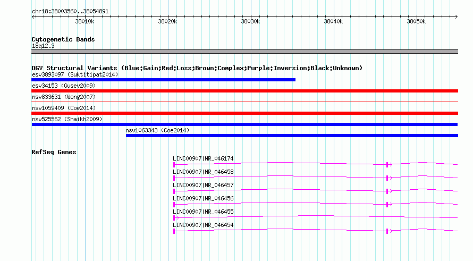Viewport: 473px width, 261px height.
Task: Click the LINC00907|NR_046174 transcript label
Action: click(203, 158)
